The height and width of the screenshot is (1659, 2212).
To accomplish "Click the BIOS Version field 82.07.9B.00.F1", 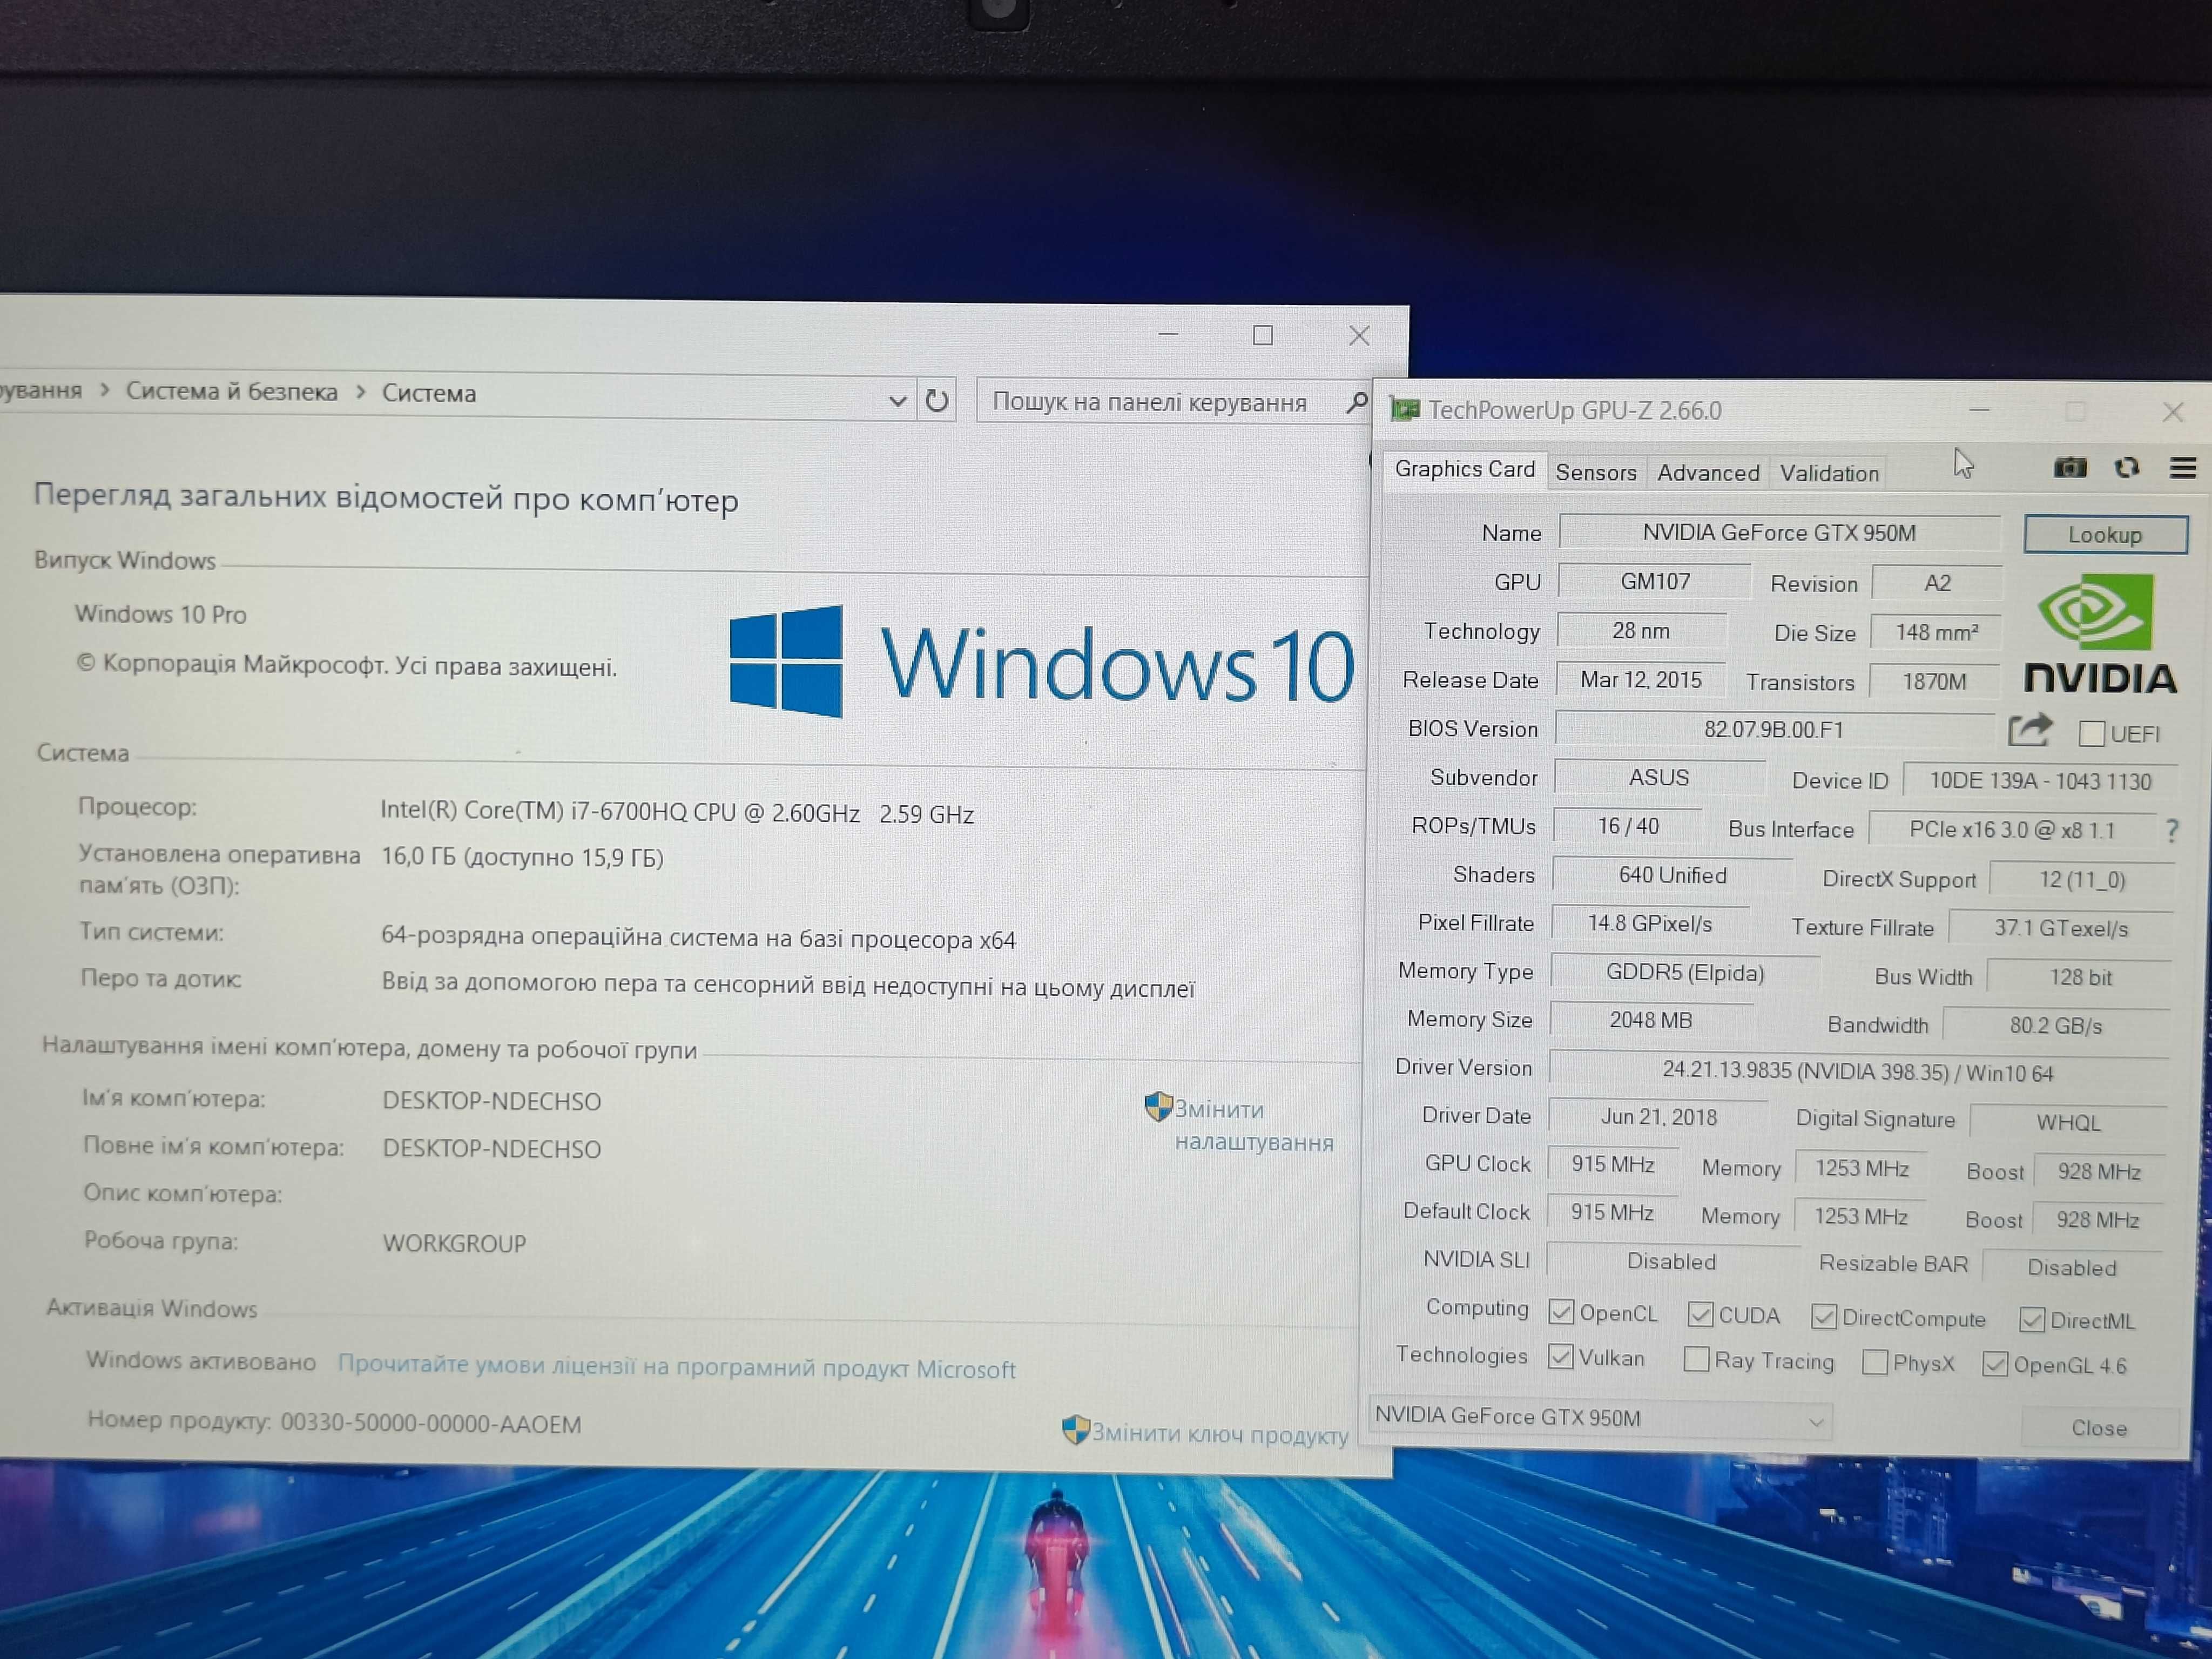I will click(x=1774, y=730).
